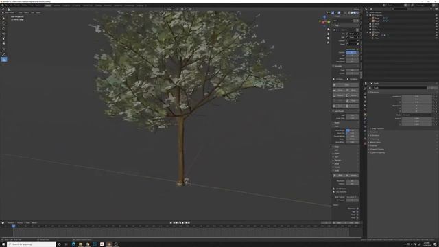Click the XYZ navigation gizmo

(324, 21)
